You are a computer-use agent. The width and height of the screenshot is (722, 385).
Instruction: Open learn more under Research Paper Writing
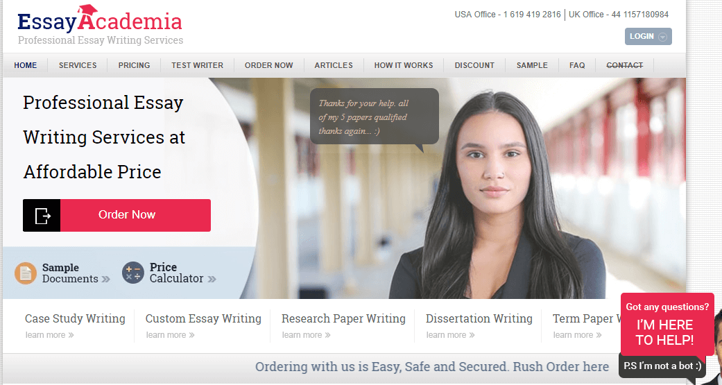306,335
